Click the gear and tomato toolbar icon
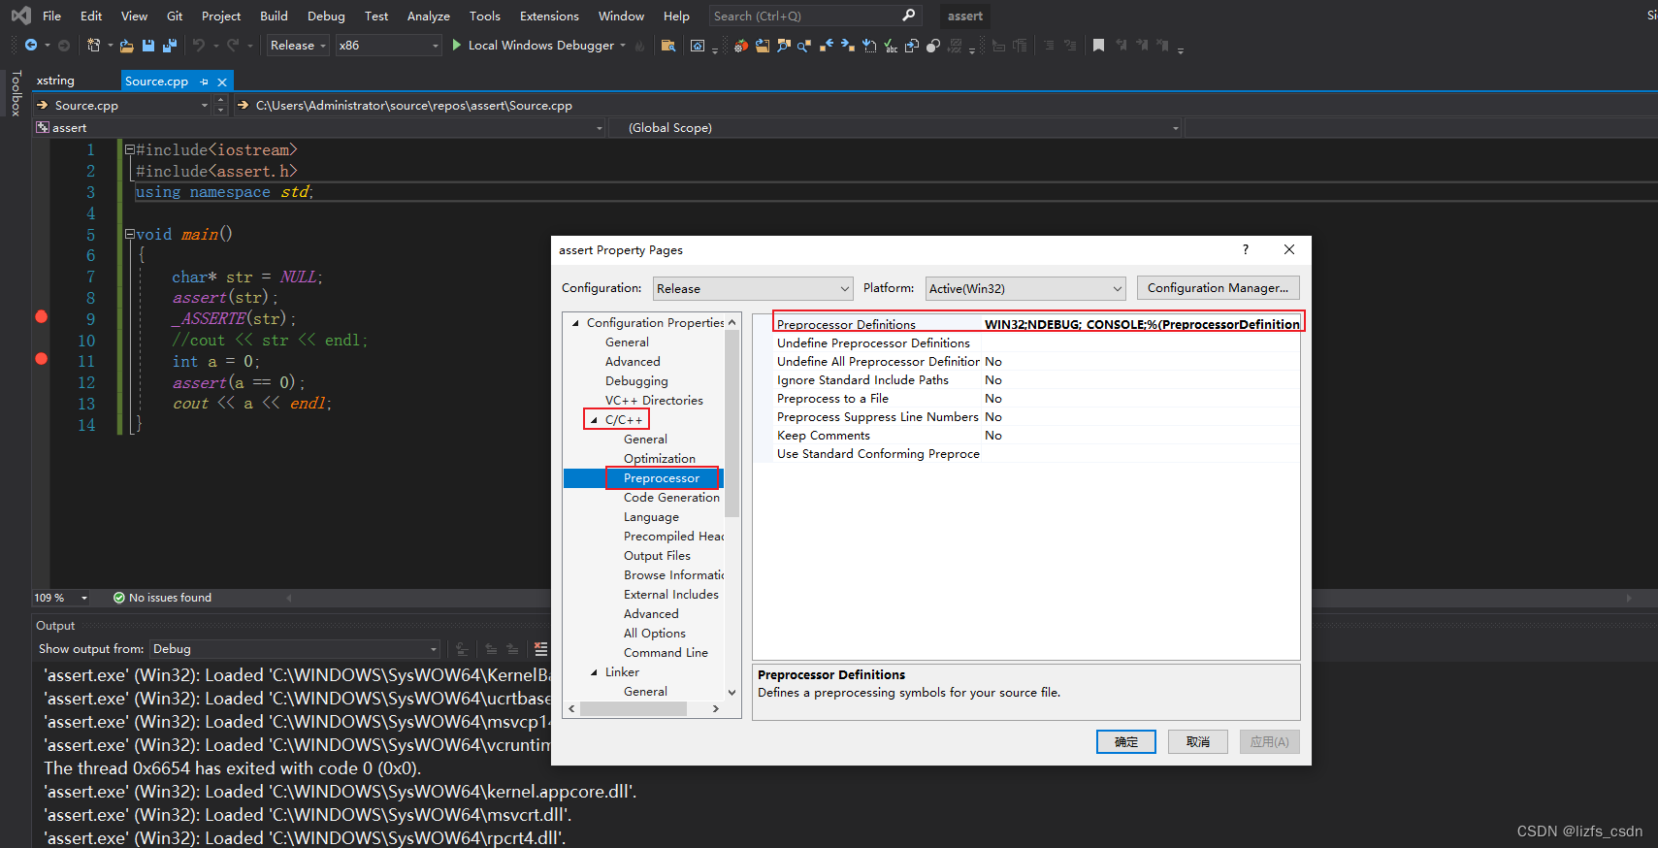This screenshot has height=848, width=1658. pyautogui.click(x=741, y=46)
